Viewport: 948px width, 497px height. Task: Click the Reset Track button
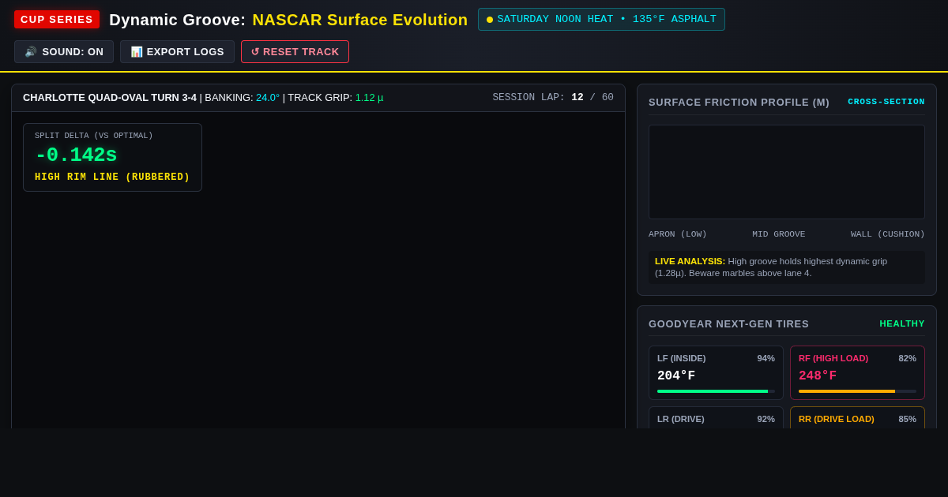click(295, 51)
